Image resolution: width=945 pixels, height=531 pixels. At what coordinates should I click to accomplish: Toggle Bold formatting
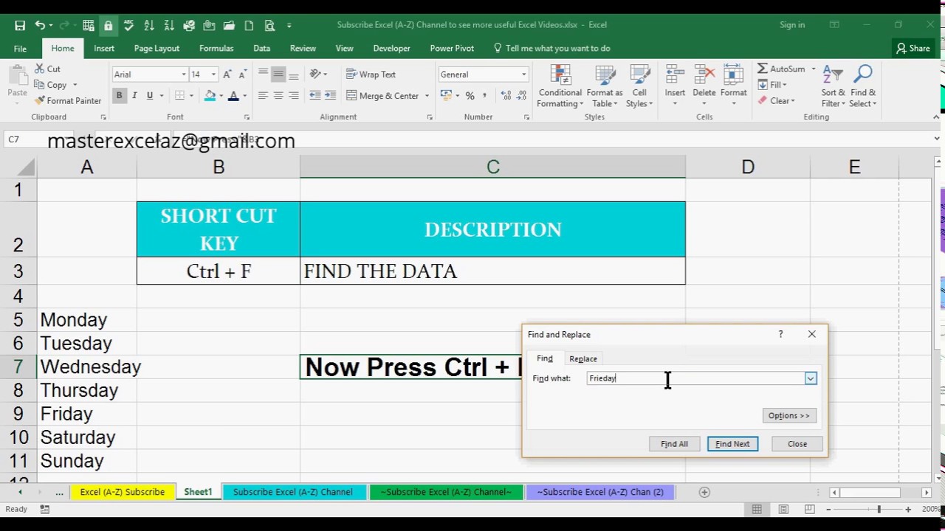pos(119,96)
